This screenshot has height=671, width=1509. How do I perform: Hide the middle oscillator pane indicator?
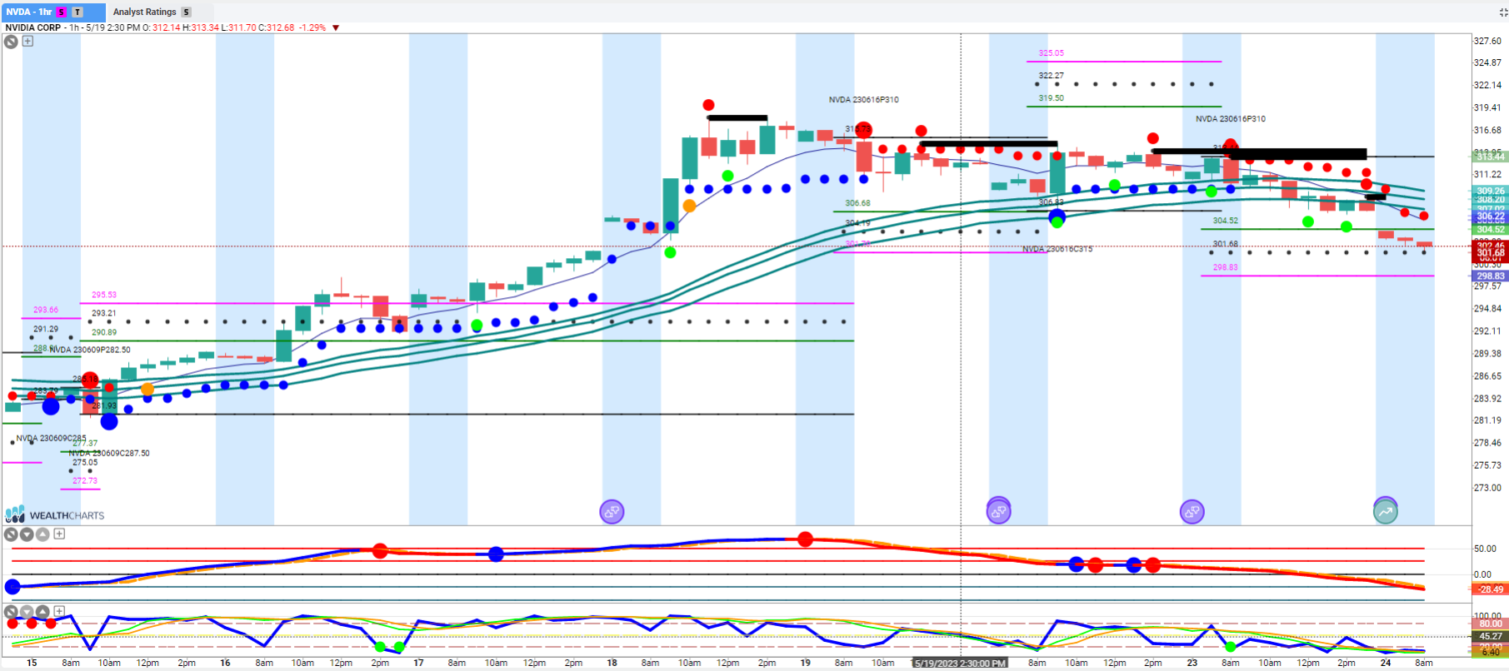[11, 534]
